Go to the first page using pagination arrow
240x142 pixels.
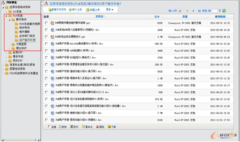click(x=180, y=11)
